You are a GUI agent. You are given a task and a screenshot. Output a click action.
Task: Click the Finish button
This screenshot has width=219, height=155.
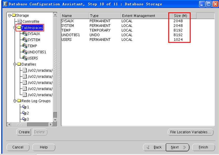[203, 147]
